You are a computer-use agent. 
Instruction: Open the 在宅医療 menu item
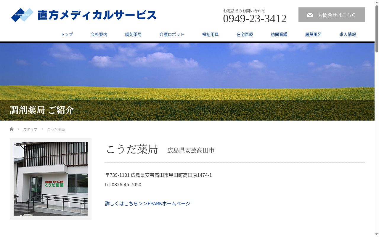pos(245,34)
